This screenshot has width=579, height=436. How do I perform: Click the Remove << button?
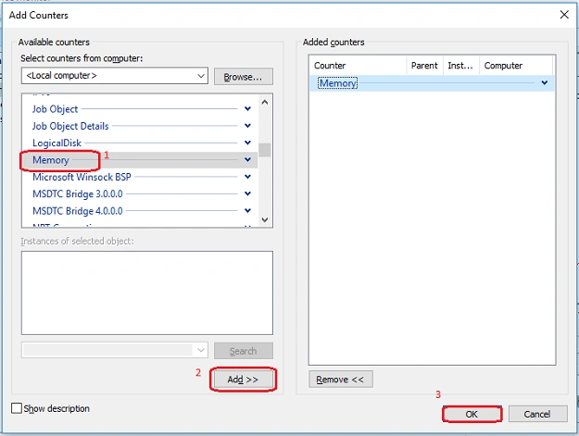[341, 380]
